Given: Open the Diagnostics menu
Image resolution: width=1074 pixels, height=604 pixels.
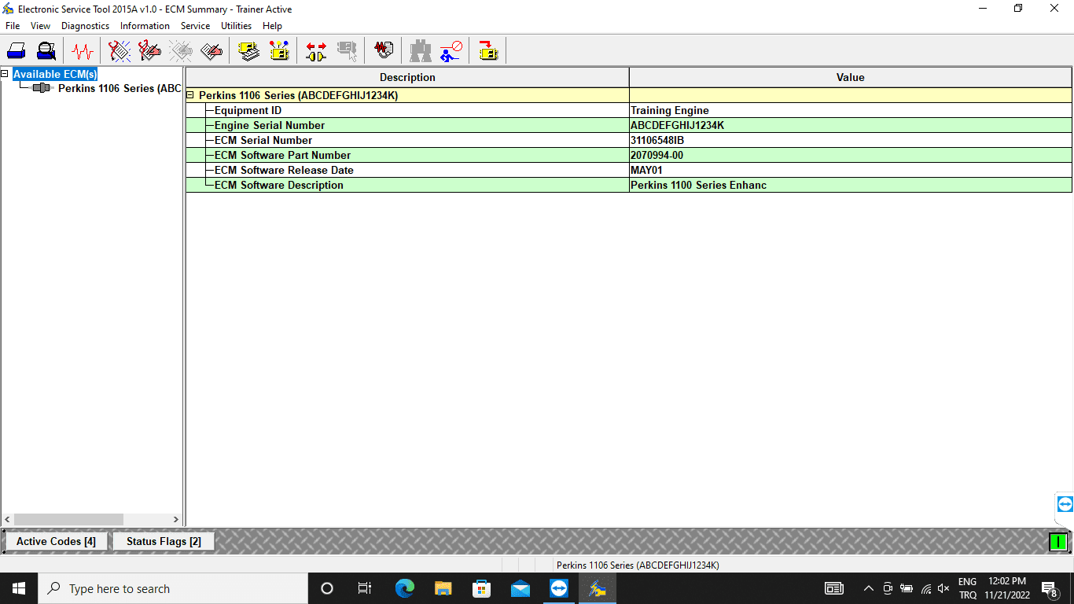Looking at the screenshot, I should [x=85, y=26].
